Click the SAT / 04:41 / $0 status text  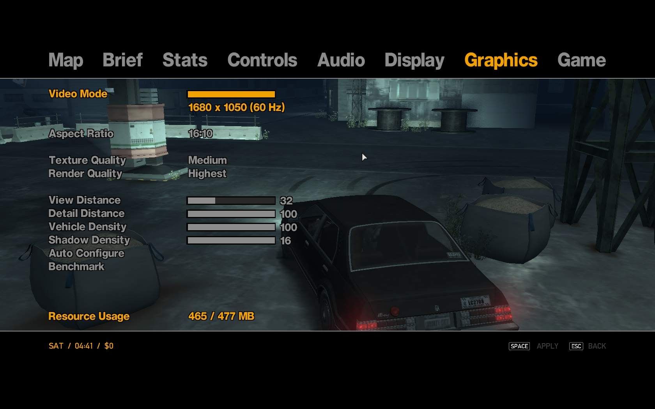click(81, 346)
